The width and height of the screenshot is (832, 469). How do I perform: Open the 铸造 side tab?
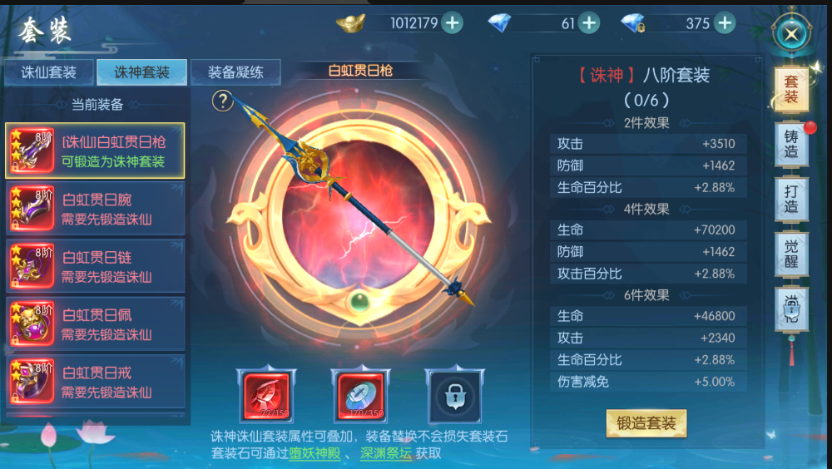pyautogui.click(x=791, y=145)
